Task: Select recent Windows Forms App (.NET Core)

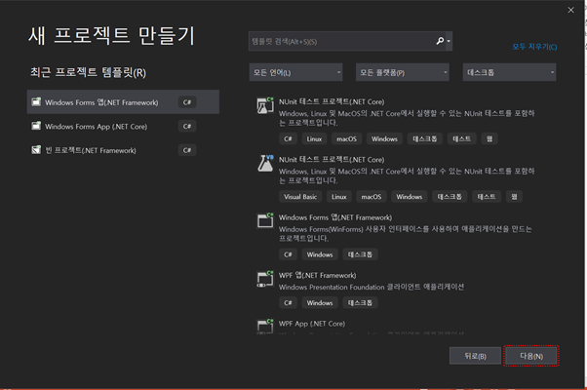Action: pos(123,126)
